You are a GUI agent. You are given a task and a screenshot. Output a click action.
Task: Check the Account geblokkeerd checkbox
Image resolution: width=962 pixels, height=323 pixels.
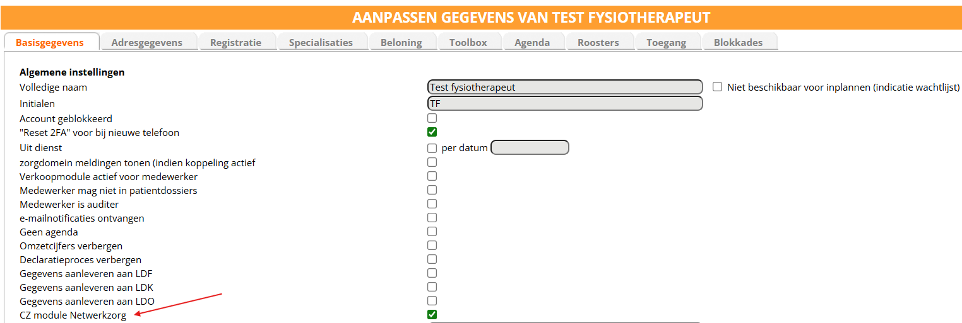432,118
